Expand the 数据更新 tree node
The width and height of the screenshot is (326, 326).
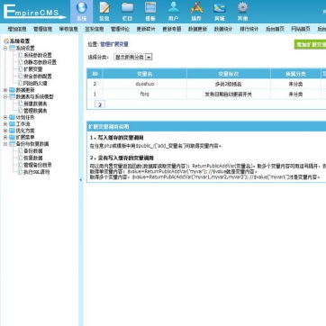[5, 90]
